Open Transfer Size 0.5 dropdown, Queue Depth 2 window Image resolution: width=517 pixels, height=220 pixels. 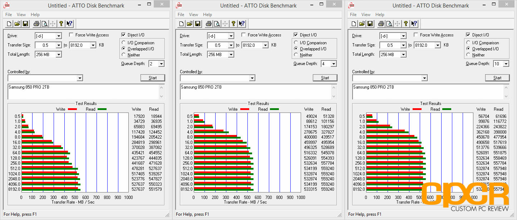pos(59,45)
